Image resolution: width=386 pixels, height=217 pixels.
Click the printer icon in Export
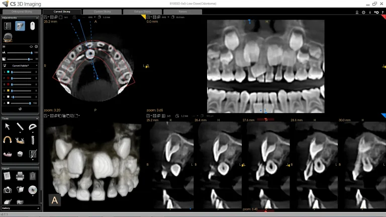(20, 176)
